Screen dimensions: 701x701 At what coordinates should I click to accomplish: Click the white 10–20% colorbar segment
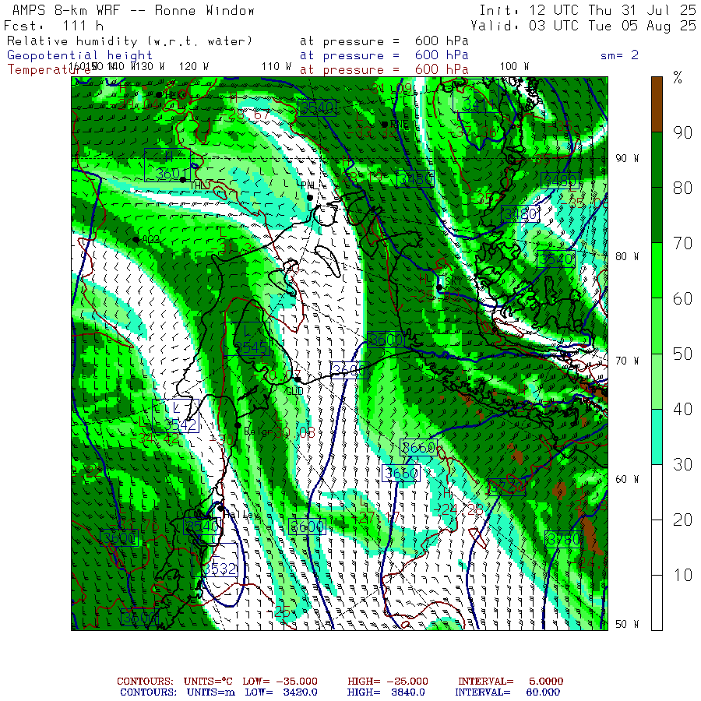click(657, 548)
